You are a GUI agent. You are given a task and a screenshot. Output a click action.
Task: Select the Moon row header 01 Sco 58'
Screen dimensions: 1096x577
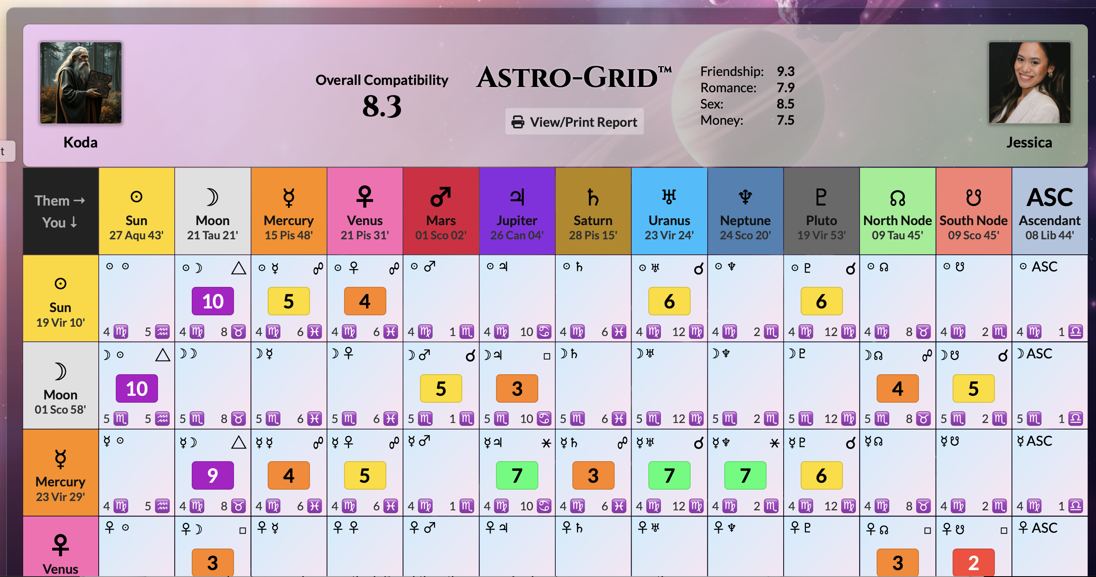tap(61, 386)
